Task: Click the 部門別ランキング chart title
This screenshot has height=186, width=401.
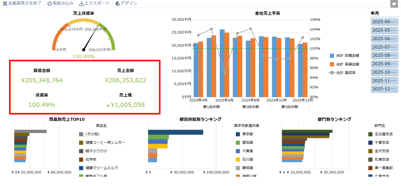Action: [x=334, y=119]
